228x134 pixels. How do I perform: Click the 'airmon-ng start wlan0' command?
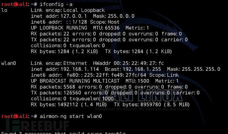coord(71,116)
